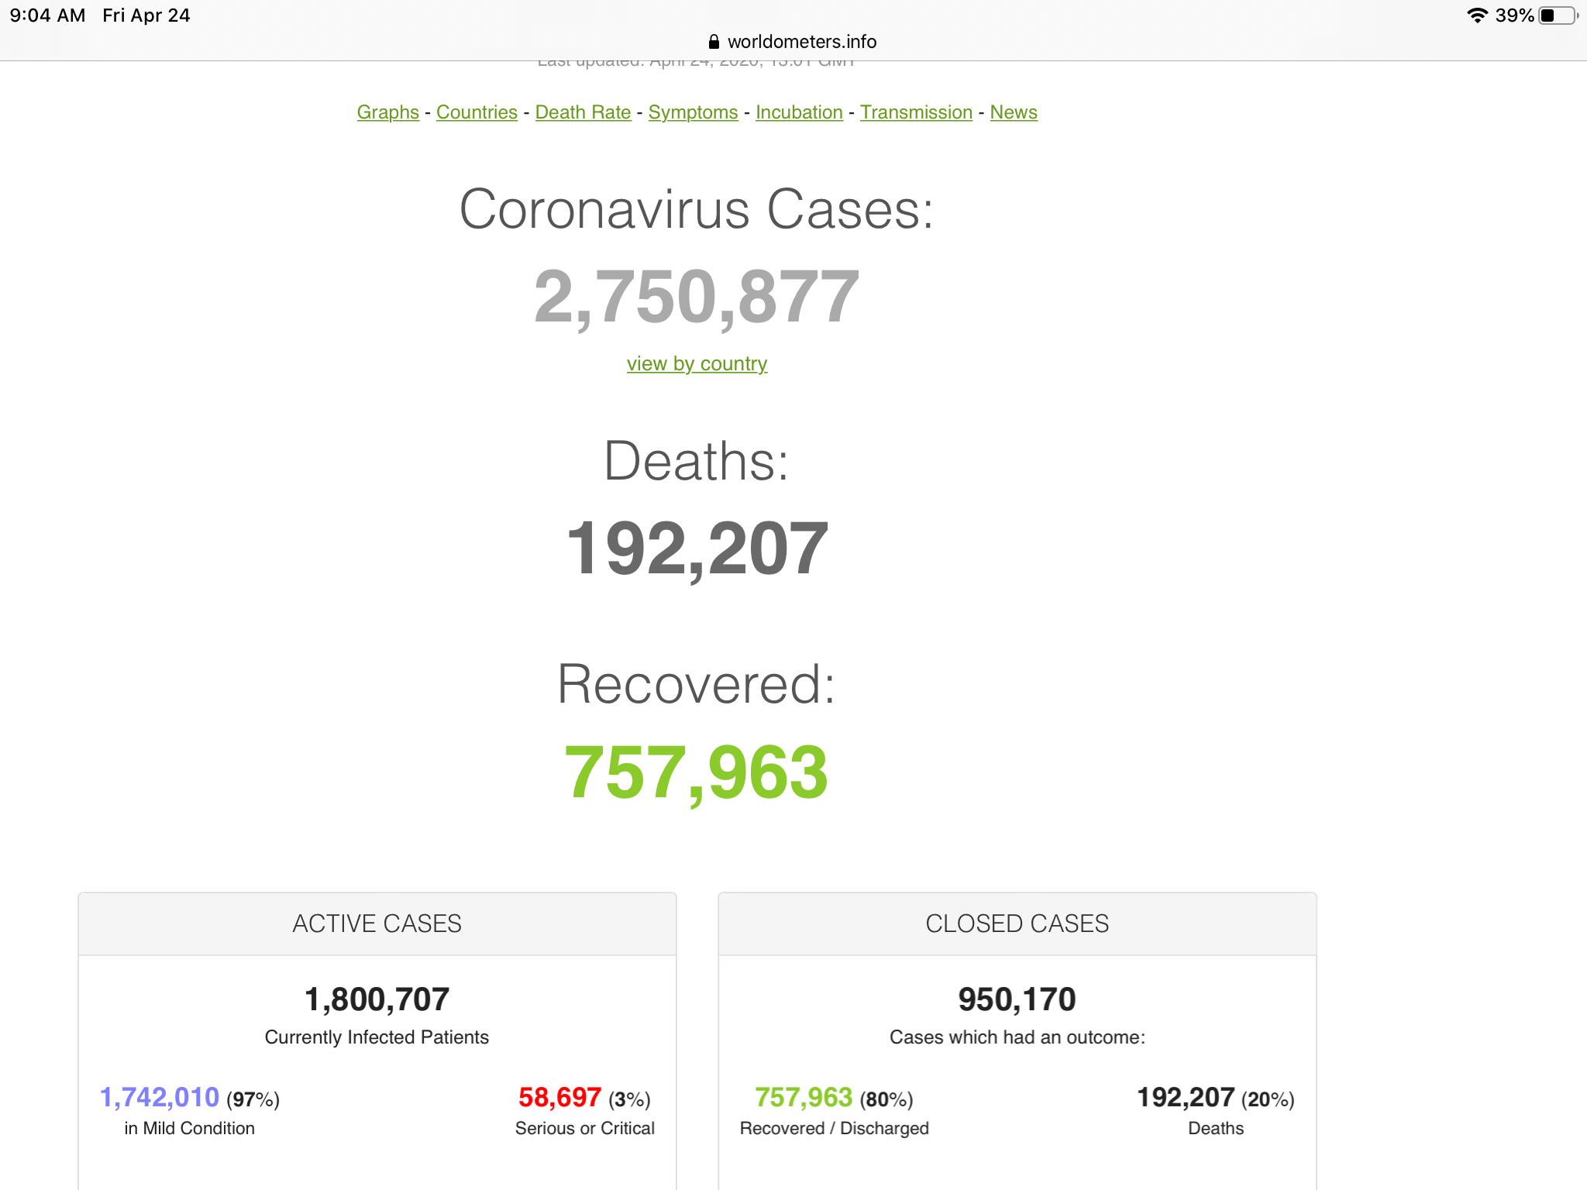This screenshot has width=1587, height=1190.
Task: Click the view by country link
Action: (x=697, y=363)
